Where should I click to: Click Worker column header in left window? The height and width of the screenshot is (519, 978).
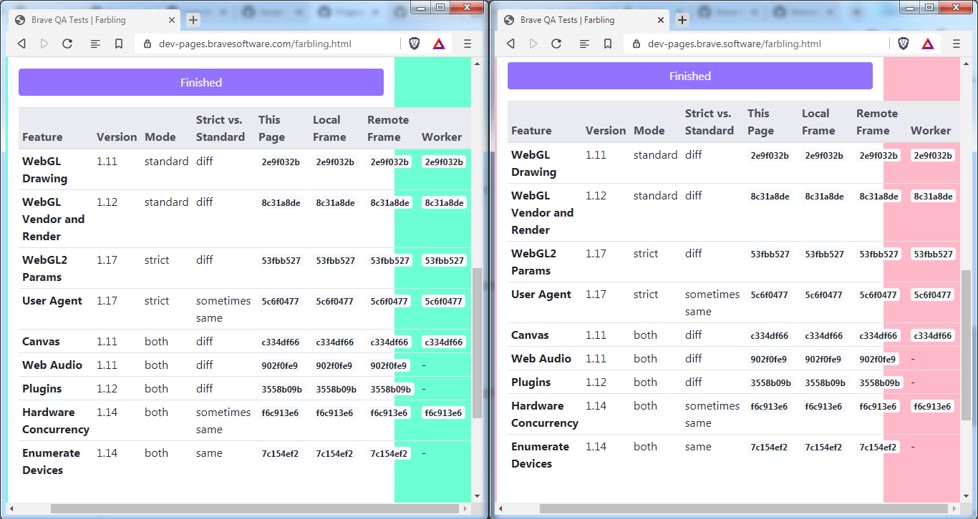[x=442, y=137]
